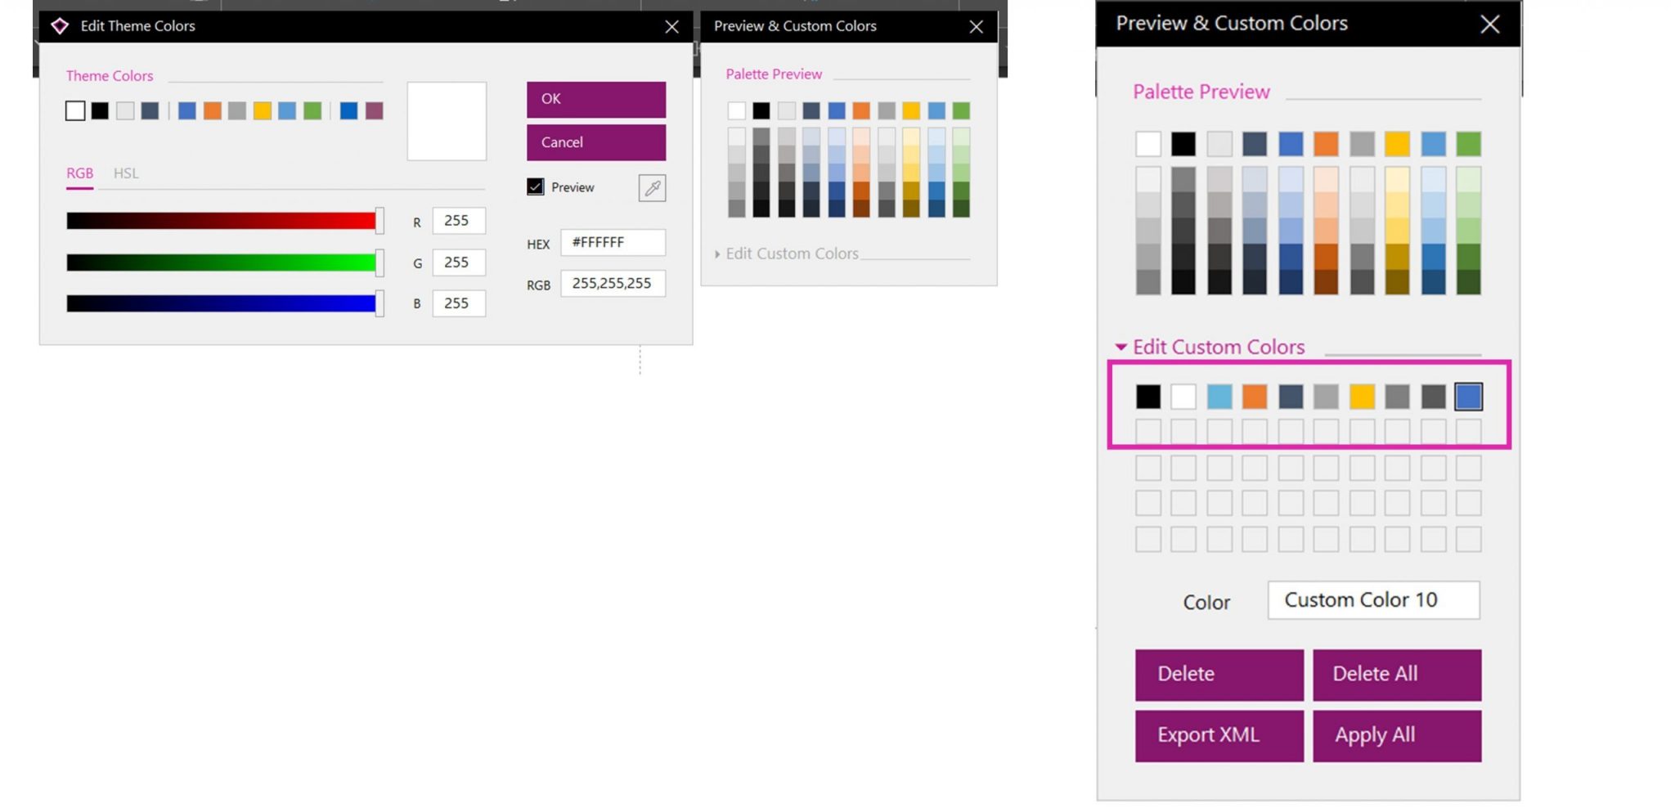Close the small Preview & Custom Colors panel
This screenshot has height=808, width=1675.
[976, 27]
